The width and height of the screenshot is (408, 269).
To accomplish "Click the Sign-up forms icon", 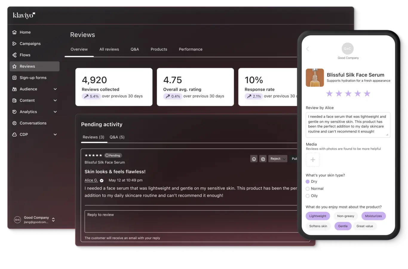I will click(x=14, y=78).
